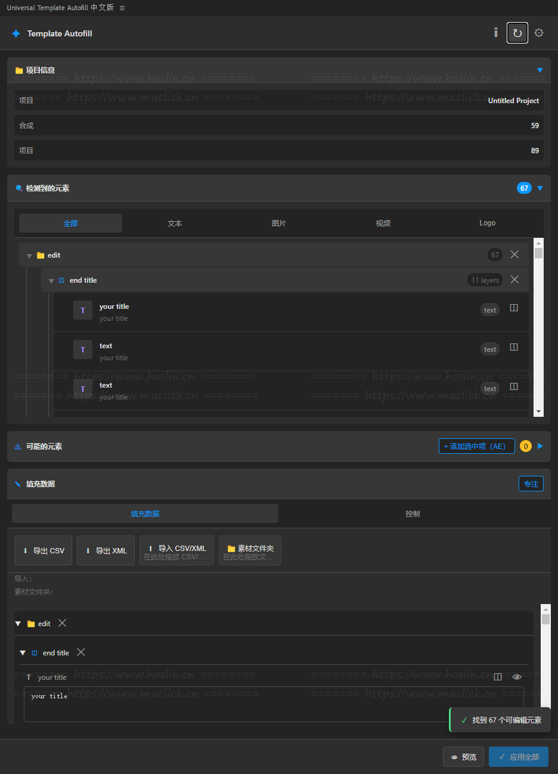Click end title comp icon in detected list
This screenshot has height=774, width=558.
(x=61, y=280)
